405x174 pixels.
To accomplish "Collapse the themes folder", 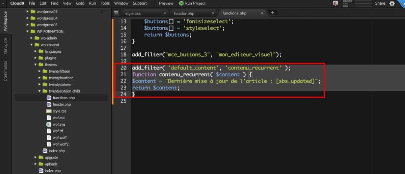I will click(x=36, y=64).
